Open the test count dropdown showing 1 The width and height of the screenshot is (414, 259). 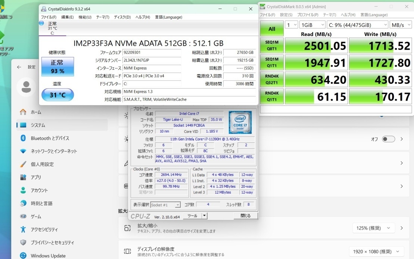[x=292, y=25]
